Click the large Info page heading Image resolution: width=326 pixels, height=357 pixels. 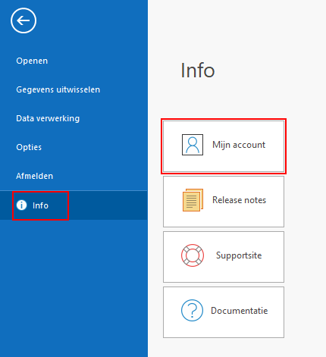pos(198,70)
